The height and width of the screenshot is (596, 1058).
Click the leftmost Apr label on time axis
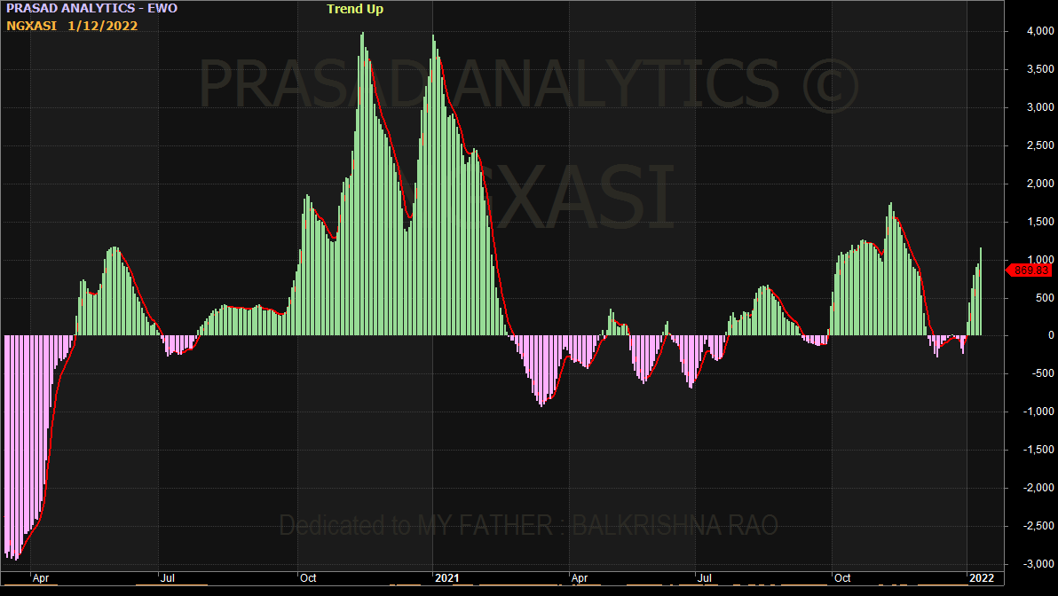[42, 578]
